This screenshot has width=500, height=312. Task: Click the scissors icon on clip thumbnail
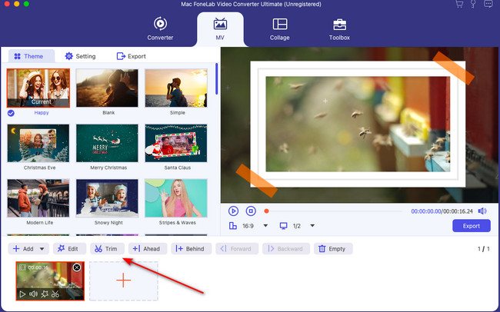pos(55,294)
